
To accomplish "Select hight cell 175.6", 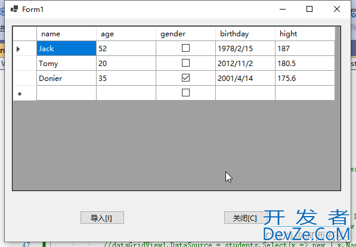I will 305,78.
